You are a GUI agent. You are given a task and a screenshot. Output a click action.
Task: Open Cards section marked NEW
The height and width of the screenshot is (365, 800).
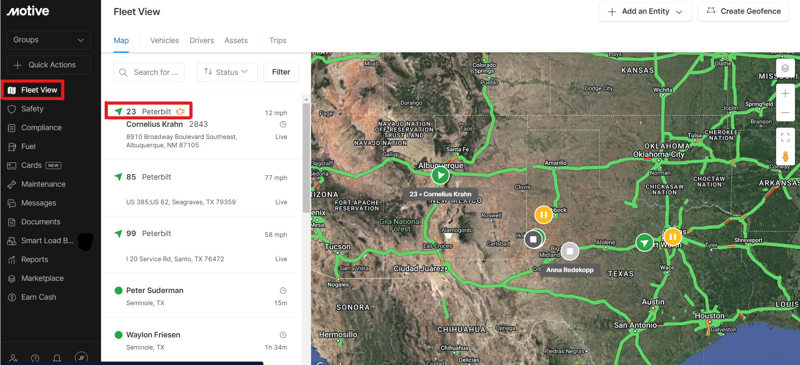tap(41, 165)
